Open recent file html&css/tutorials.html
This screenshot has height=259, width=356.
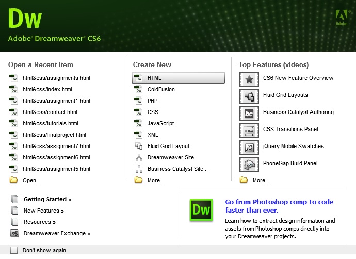(51, 123)
